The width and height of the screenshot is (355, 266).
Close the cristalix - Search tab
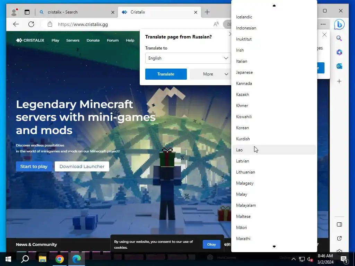[x=113, y=12]
